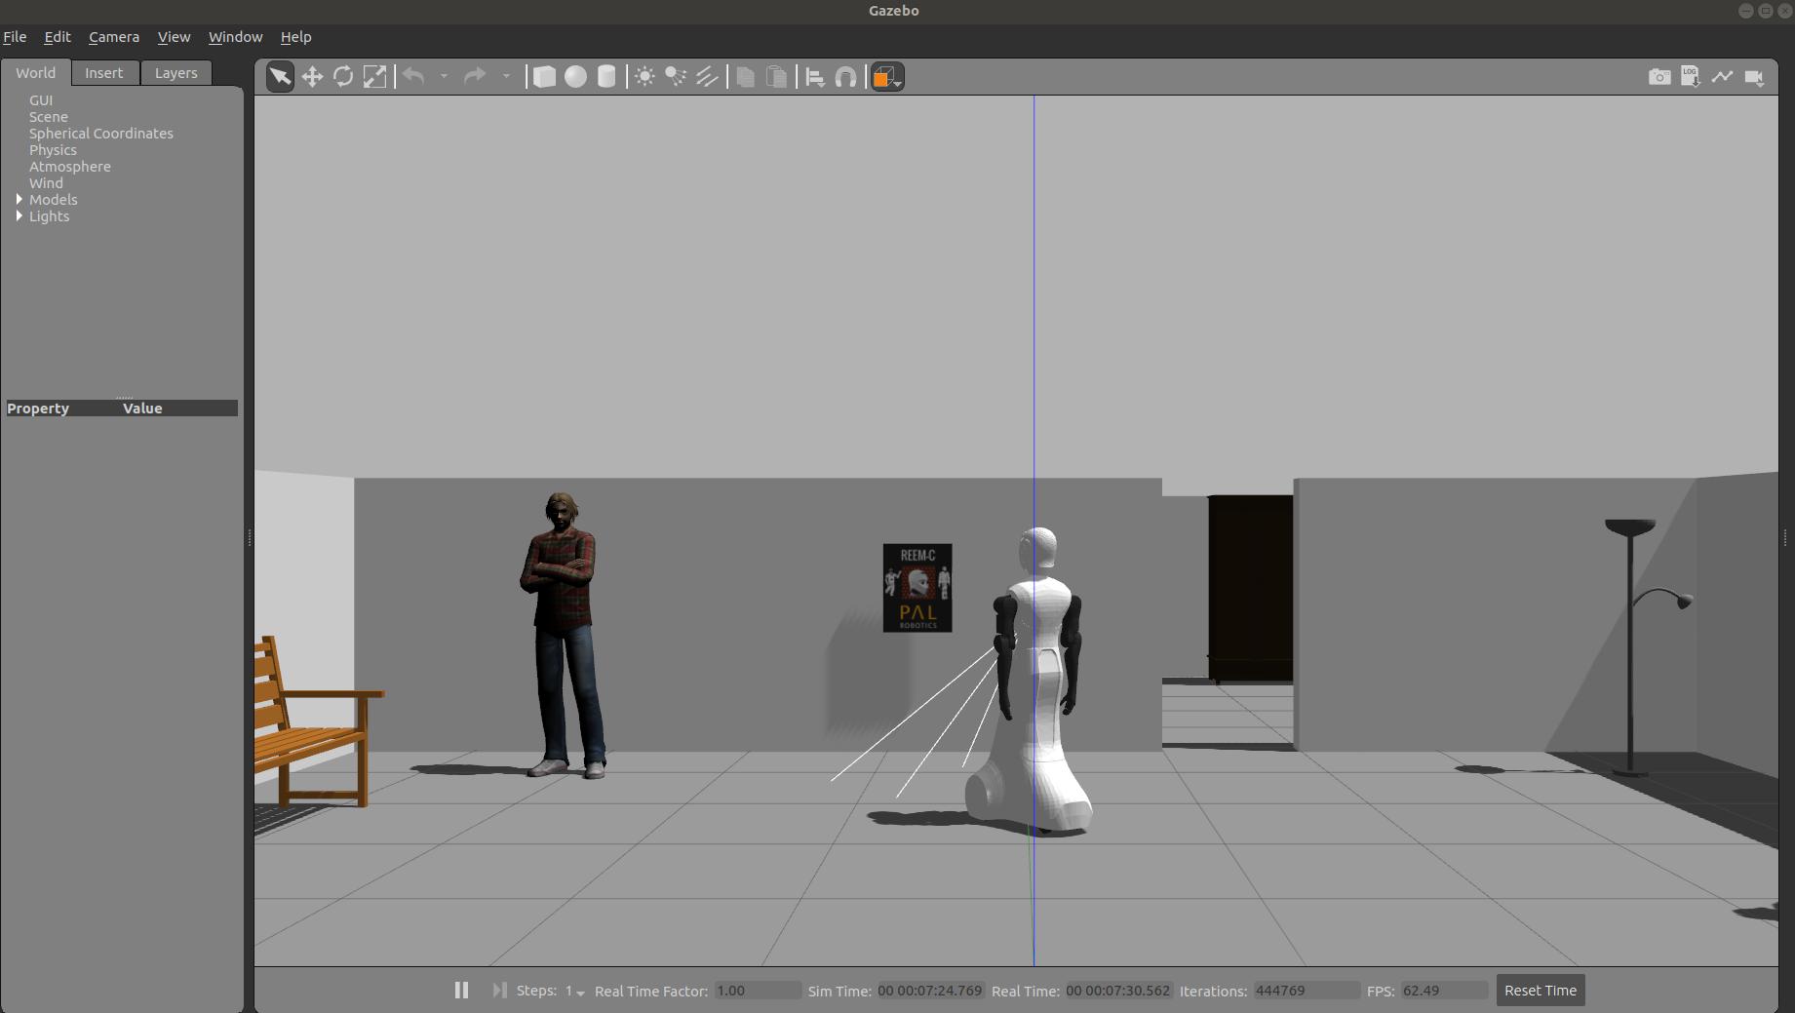Add a point light
The height and width of the screenshot is (1013, 1795).
644,77
